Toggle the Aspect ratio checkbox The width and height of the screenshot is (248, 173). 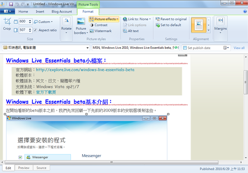tap(35, 30)
